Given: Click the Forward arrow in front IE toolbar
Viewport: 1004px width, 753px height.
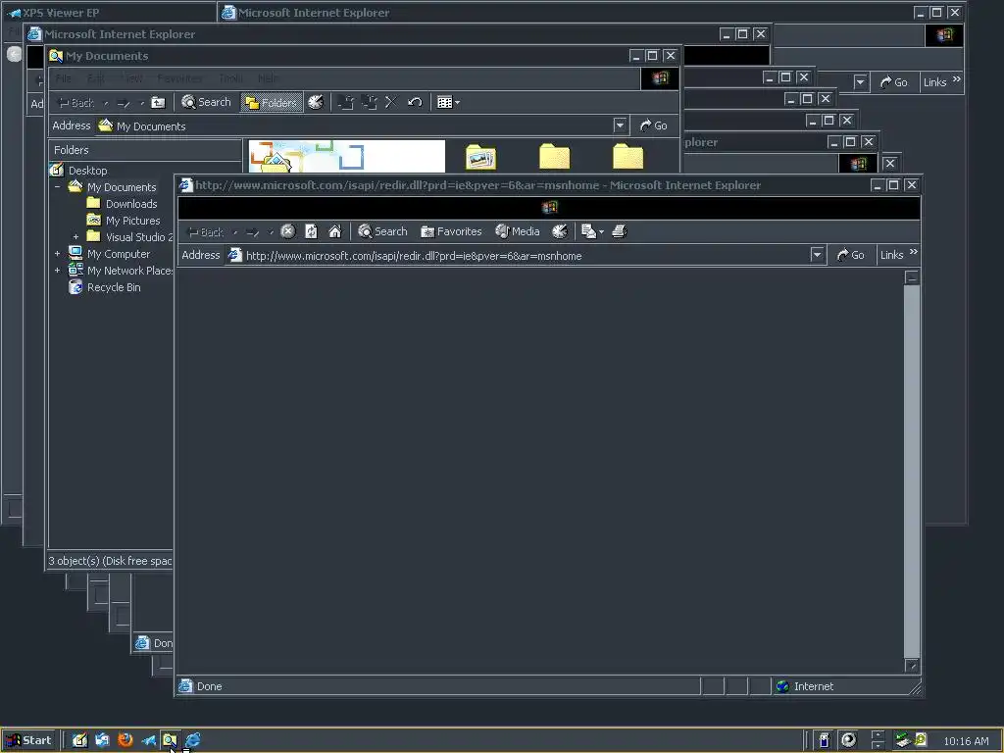Looking at the screenshot, I should (252, 231).
